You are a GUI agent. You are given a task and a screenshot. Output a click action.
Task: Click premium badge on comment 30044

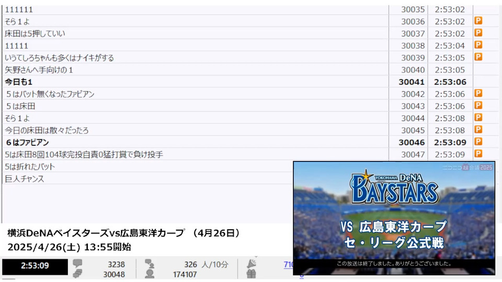pyautogui.click(x=478, y=118)
